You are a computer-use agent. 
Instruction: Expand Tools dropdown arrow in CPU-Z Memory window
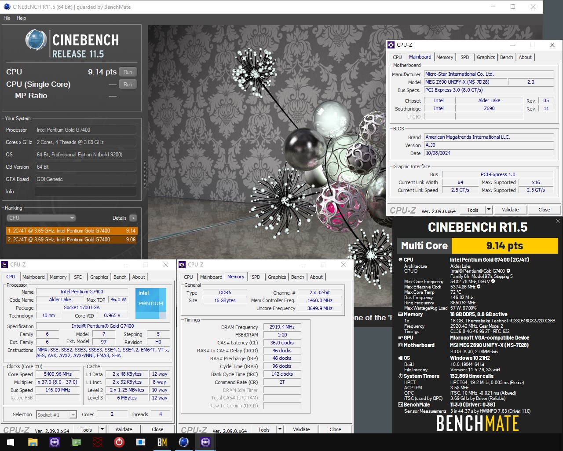280,429
